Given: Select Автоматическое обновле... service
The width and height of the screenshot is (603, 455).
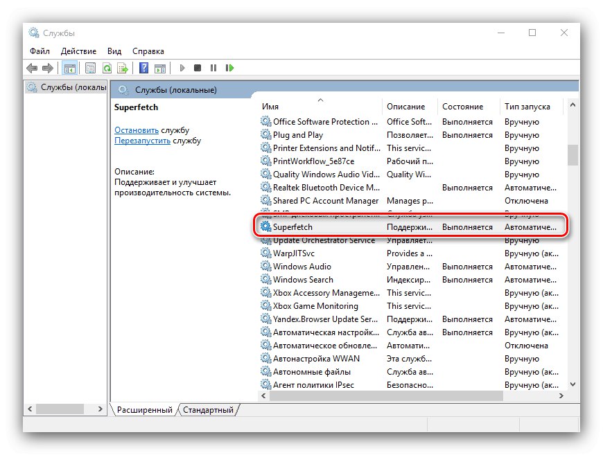Looking at the screenshot, I should pyautogui.click(x=325, y=345).
